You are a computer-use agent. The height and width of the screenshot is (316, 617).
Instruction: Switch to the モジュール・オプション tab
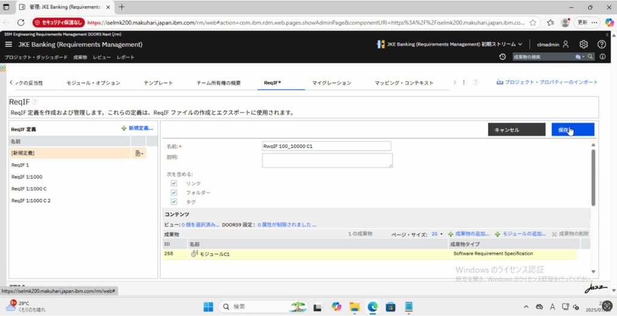tap(93, 83)
